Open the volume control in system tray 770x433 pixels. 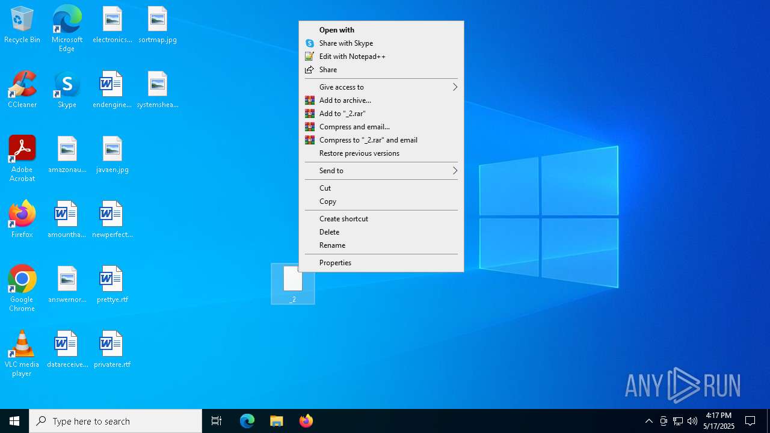(692, 421)
